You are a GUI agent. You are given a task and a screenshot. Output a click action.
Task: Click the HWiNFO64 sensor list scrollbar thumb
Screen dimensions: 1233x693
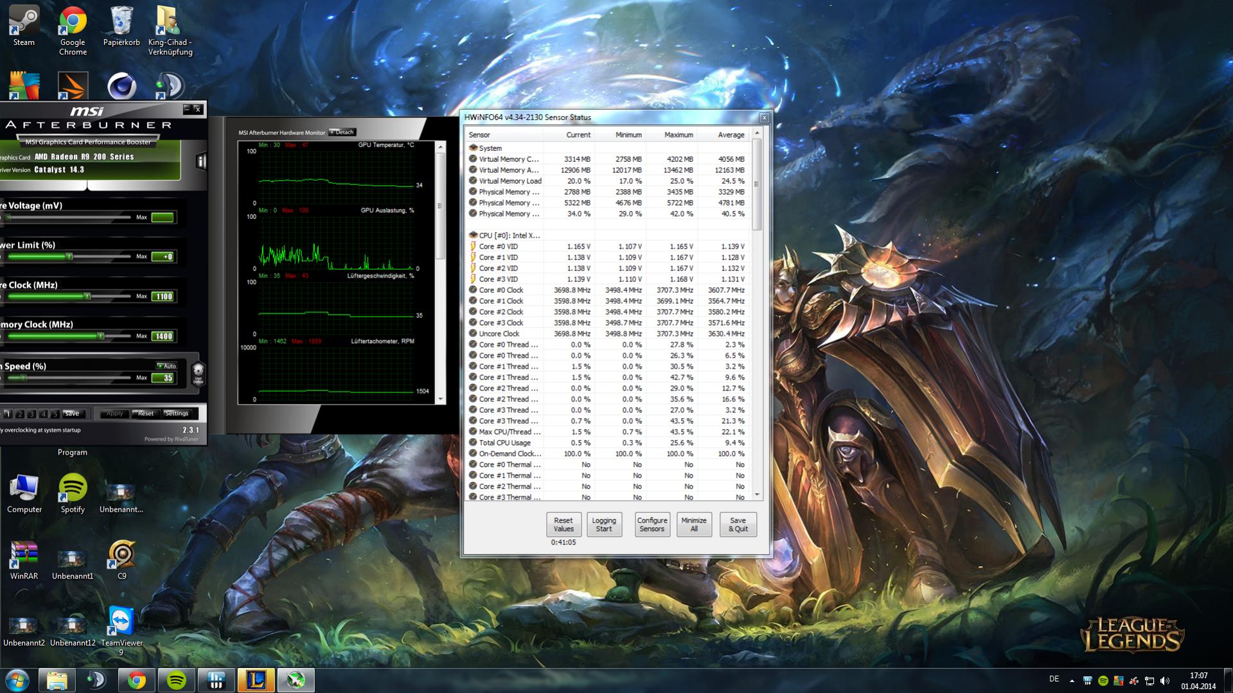pos(756,185)
